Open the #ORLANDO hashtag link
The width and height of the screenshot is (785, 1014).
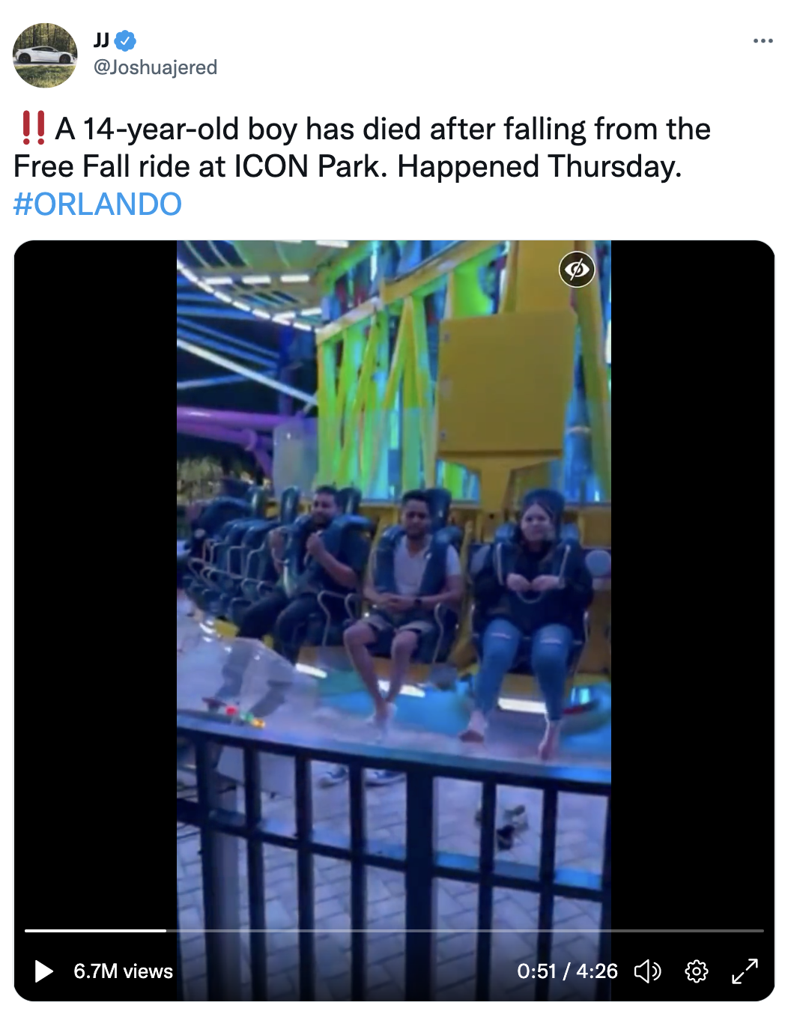pos(97,204)
